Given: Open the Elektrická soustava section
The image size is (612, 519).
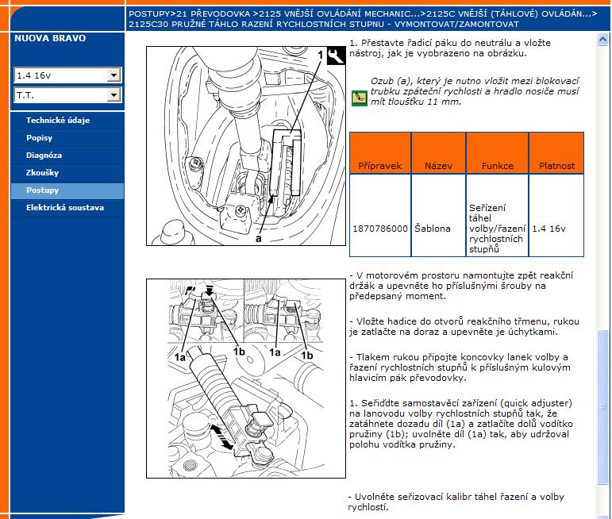Looking at the screenshot, I should point(65,208).
